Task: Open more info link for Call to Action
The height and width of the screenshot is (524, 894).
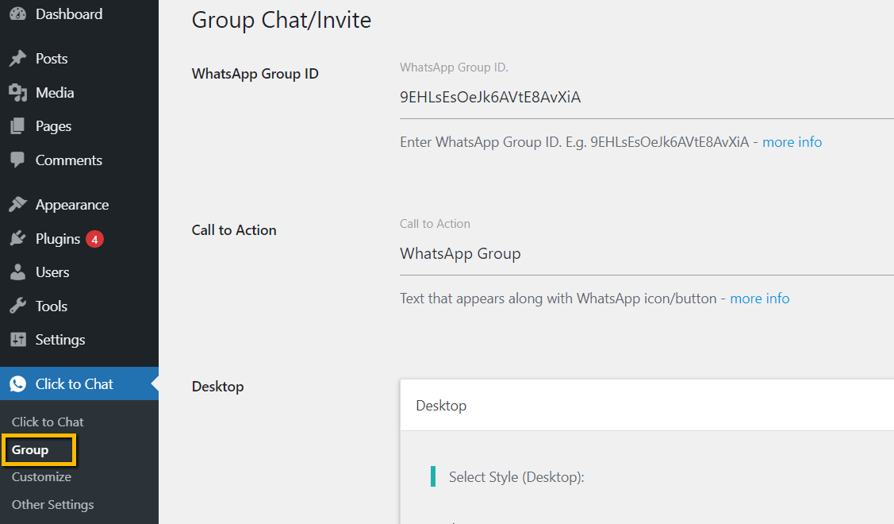Action: coord(759,298)
